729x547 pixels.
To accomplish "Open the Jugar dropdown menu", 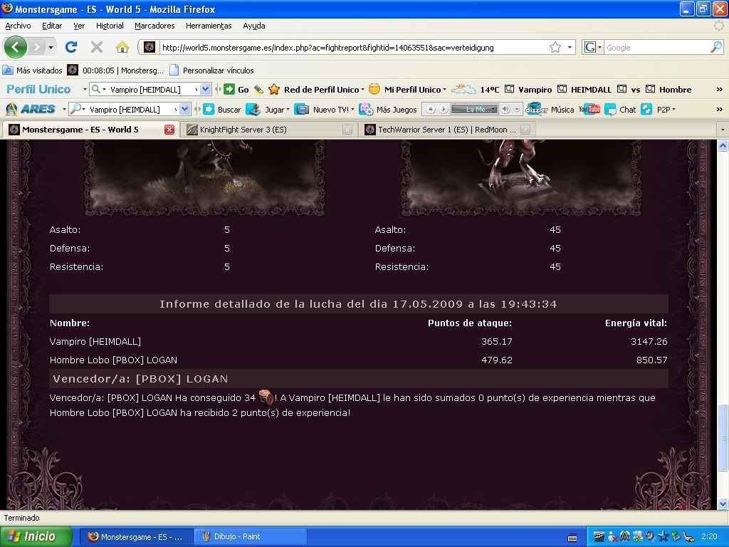I will [x=268, y=110].
